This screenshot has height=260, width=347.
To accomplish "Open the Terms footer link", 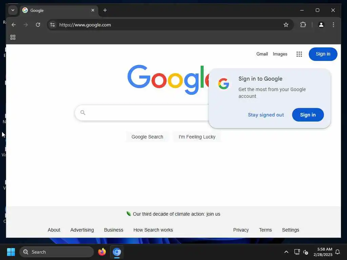I will 265,230.
